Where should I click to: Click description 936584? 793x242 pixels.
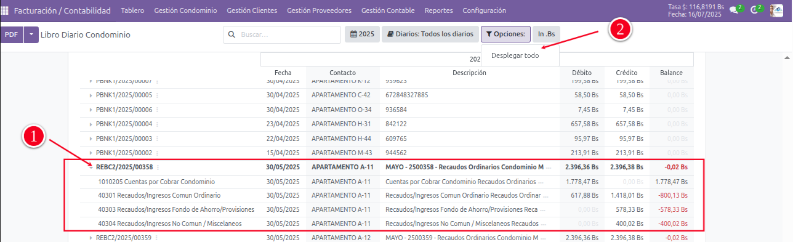point(396,110)
